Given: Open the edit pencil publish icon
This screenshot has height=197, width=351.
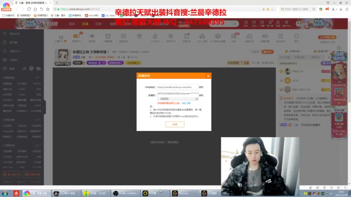Looking at the screenshot, I should click(281, 36).
